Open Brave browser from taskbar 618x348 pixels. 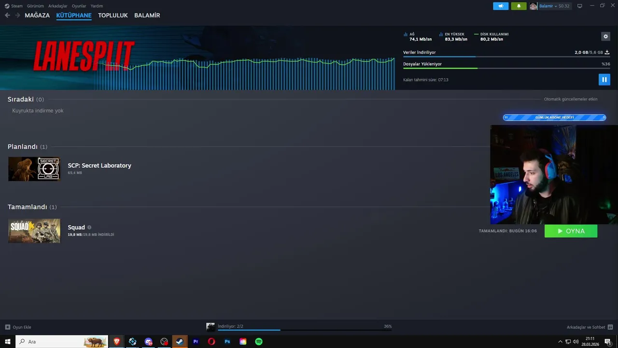coord(116,342)
